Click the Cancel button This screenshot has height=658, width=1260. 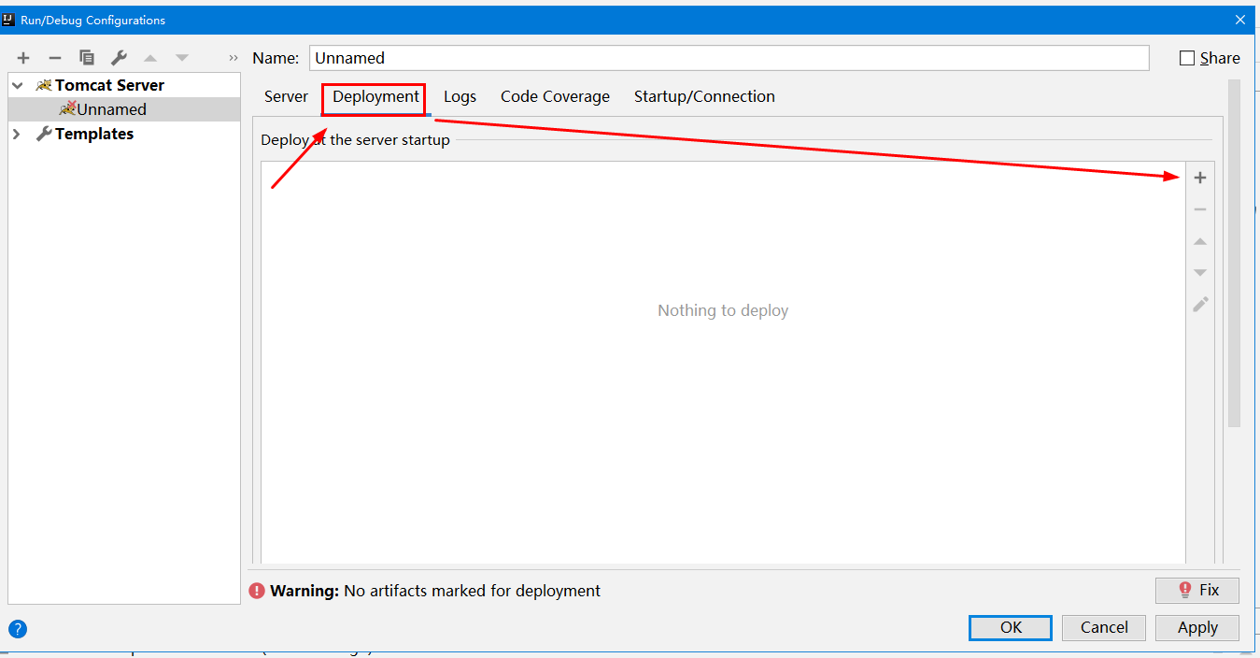(x=1104, y=627)
